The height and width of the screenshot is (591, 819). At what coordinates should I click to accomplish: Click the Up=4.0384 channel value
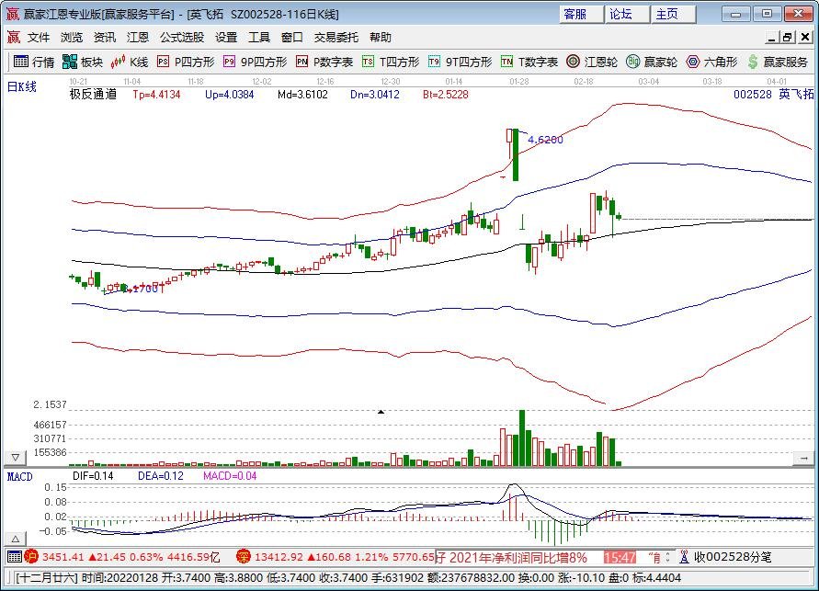pos(229,95)
